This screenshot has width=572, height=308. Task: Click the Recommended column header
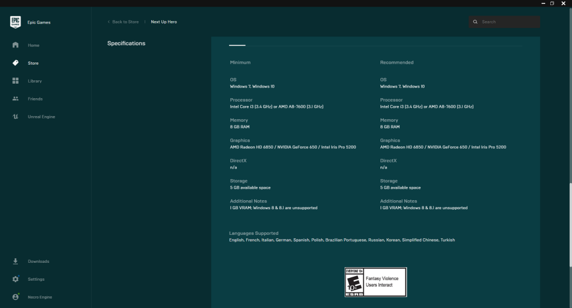(397, 62)
